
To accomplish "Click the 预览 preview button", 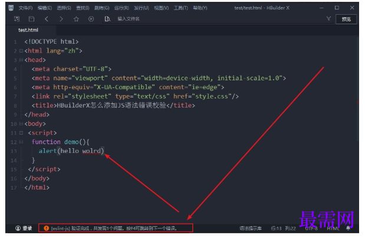I will pyautogui.click(x=346, y=19).
